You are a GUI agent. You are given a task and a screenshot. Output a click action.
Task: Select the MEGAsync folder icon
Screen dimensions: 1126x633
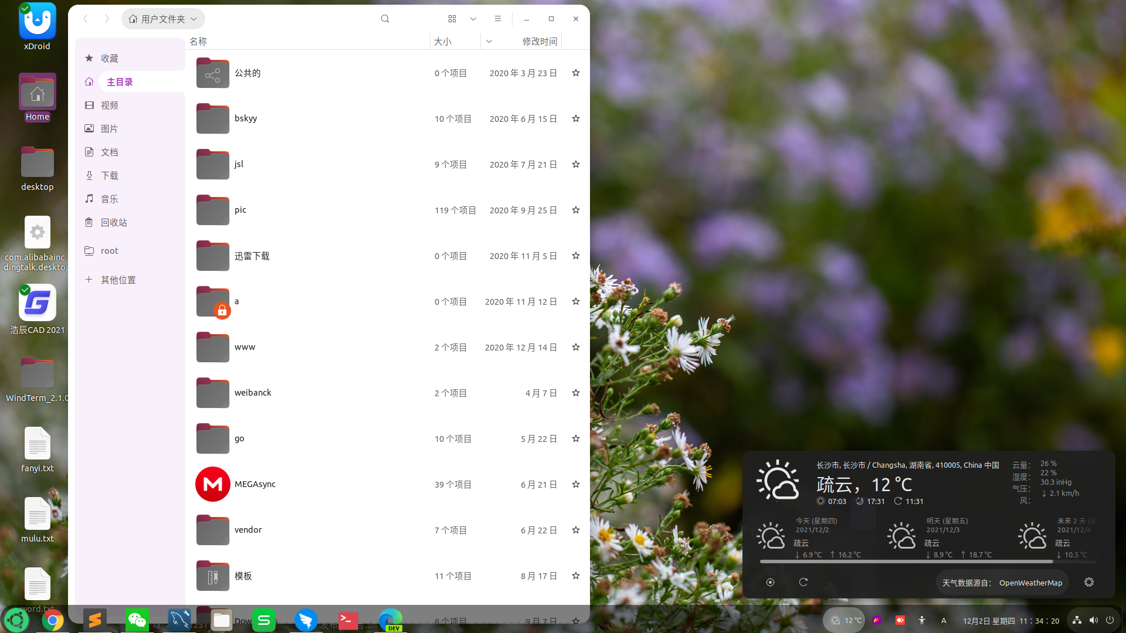212,484
